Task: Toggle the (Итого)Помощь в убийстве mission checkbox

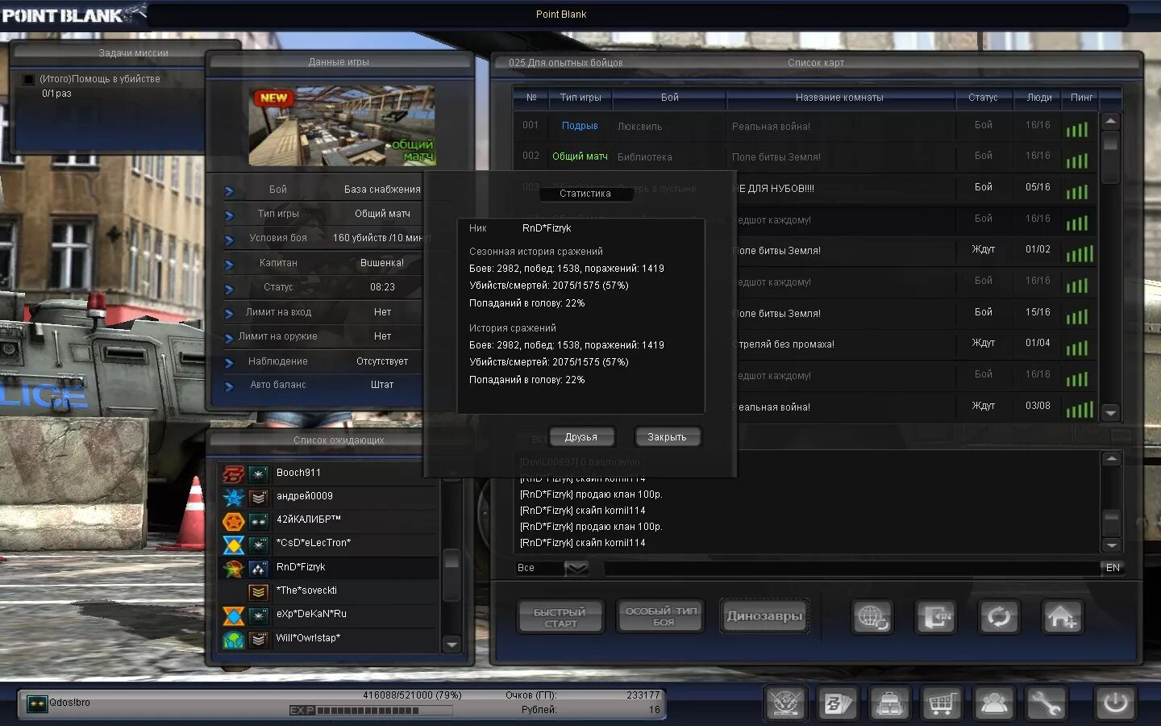Action: click(x=28, y=78)
